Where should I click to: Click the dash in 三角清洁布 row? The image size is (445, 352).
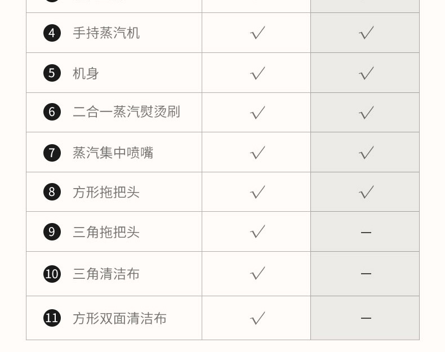click(x=366, y=274)
